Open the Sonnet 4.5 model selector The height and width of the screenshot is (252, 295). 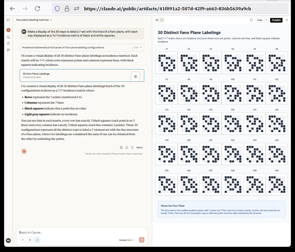pos(127,240)
